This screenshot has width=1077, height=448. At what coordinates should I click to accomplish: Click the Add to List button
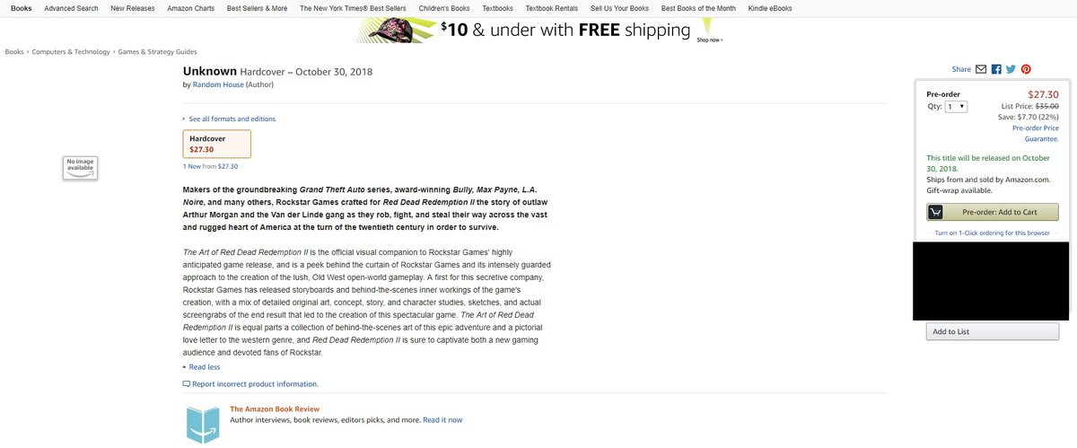pyautogui.click(x=992, y=331)
